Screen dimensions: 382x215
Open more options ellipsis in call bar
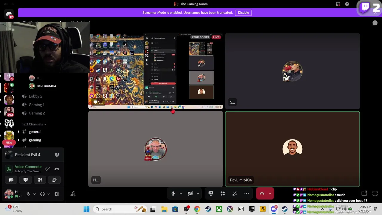pyautogui.click(x=247, y=193)
